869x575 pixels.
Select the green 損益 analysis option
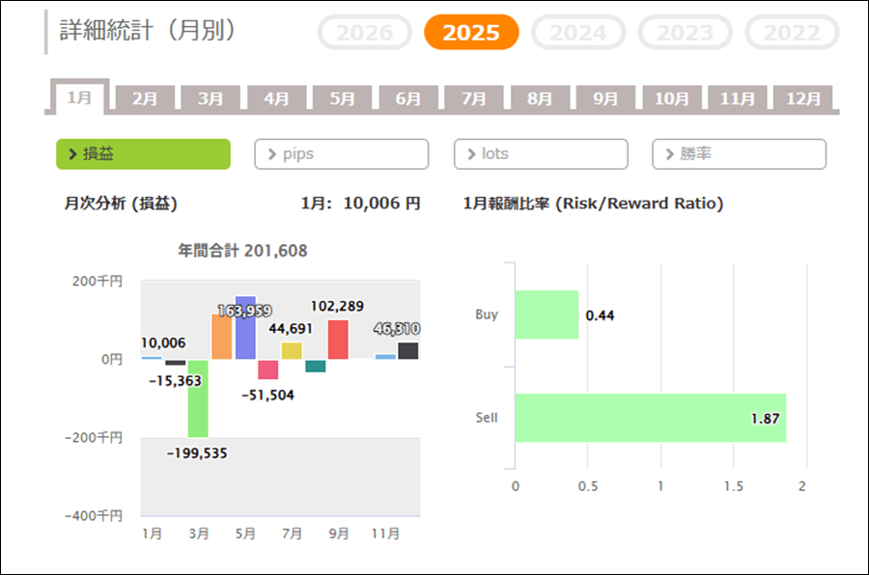click(143, 154)
